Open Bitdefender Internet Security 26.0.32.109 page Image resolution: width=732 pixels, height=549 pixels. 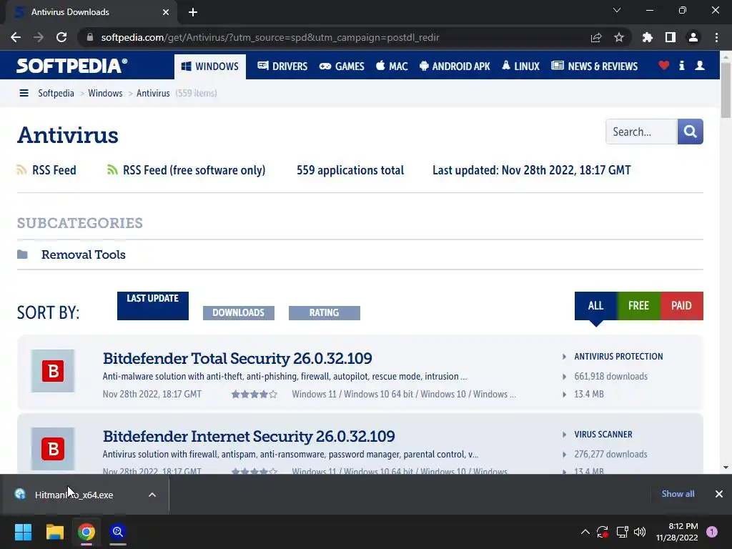tap(249, 437)
